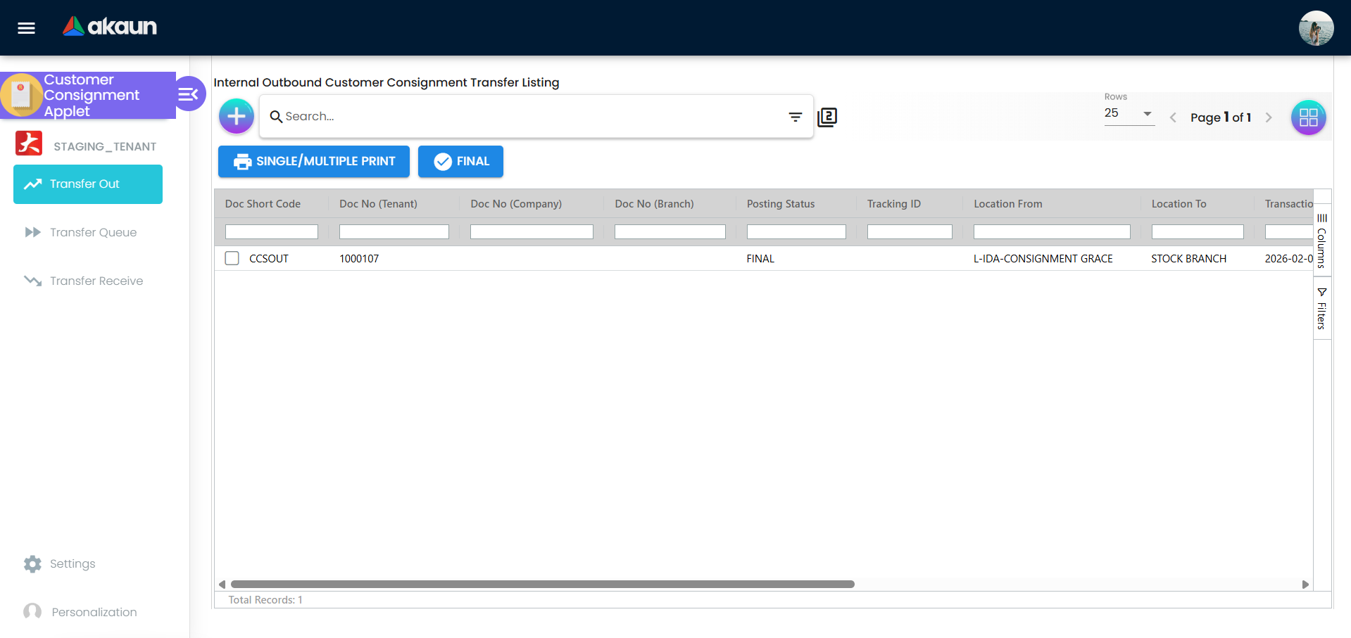Open the grid view icon at top right
1351x638 pixels.
[x=1308, y=117]
